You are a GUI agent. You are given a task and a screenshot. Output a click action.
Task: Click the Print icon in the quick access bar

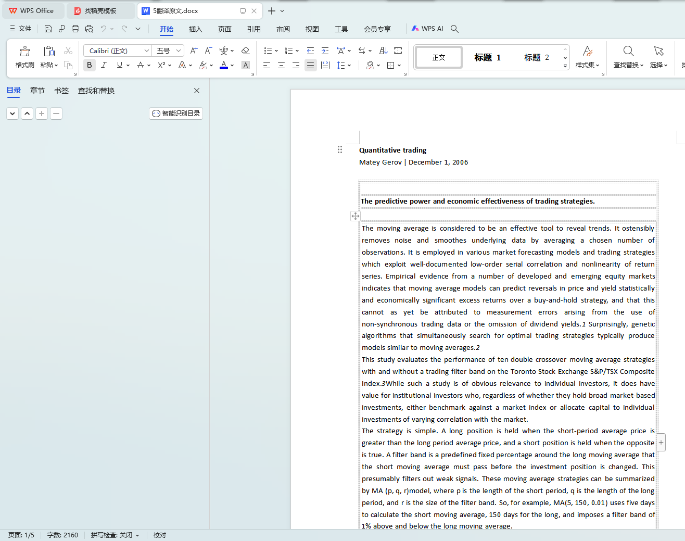click(75, 29)
